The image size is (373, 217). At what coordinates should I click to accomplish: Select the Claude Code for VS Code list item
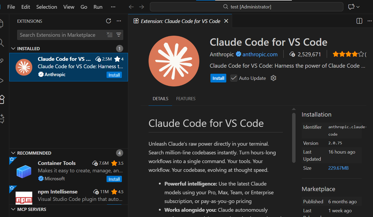coord(69,67)
